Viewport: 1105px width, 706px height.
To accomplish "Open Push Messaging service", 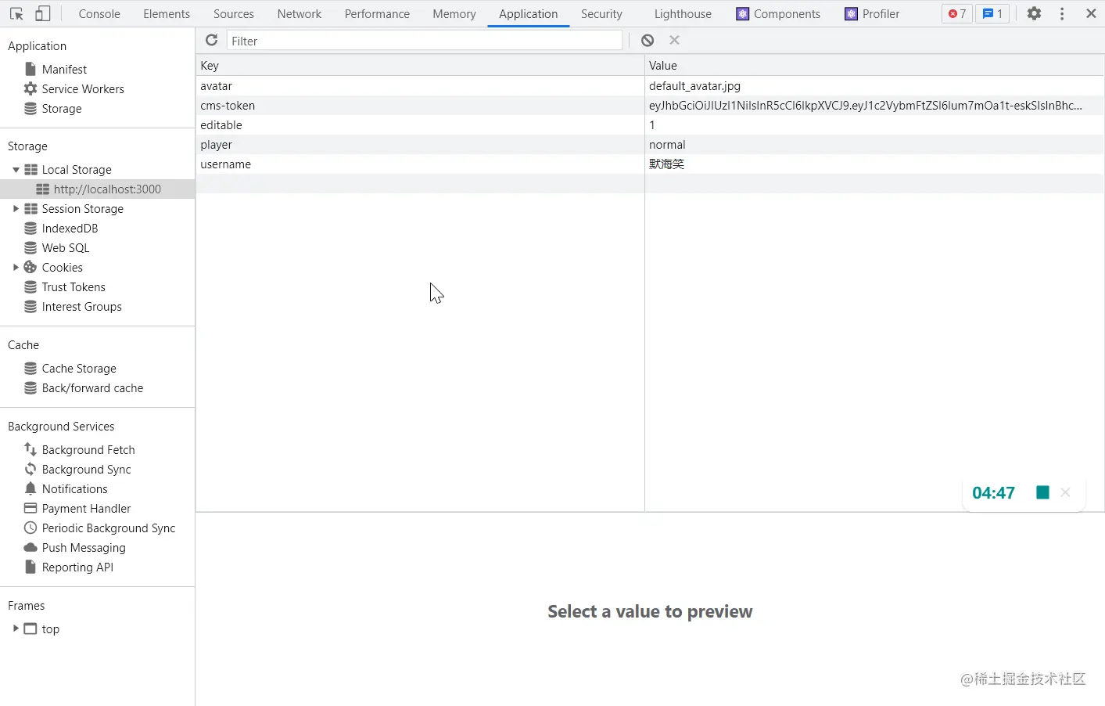I will (84, 547).
